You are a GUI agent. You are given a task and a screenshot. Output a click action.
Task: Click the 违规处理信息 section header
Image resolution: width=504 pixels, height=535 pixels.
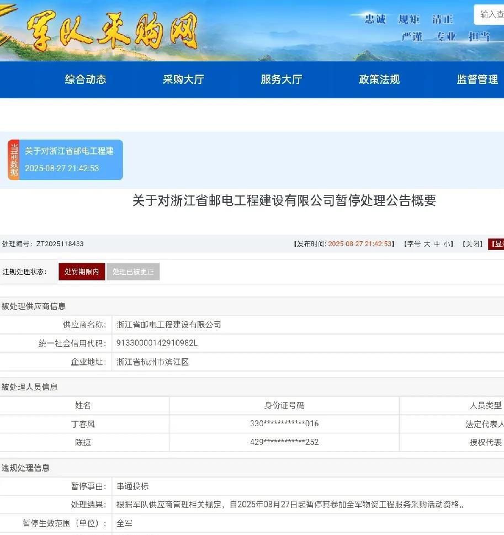click(25, 468)
